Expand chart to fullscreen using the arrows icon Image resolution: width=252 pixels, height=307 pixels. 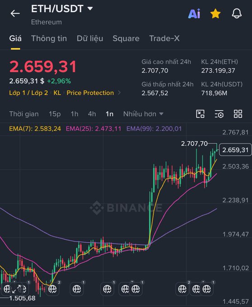(x=16, y=289)
